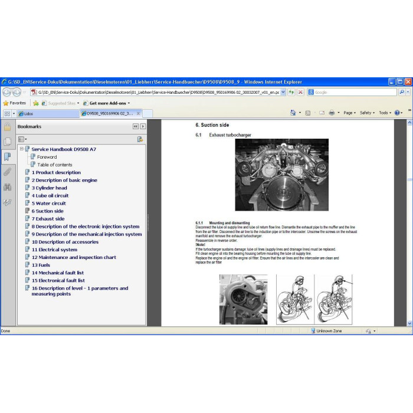
Task: Collapse the Bookmarks pane with double-arrow button
Action: pyautogui.click(x=135, y=126)
